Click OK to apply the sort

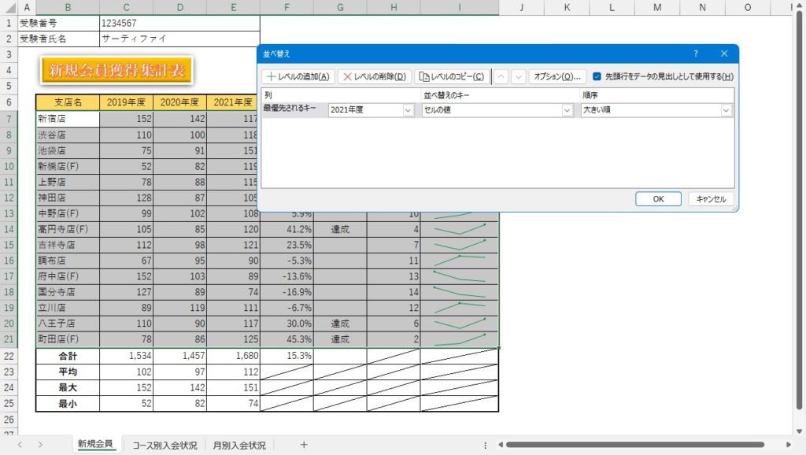658,199
